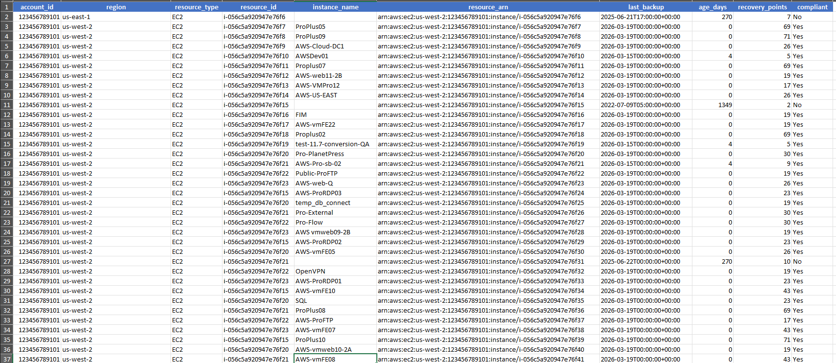Click the temp_db_connect cell

[x=335, y=203]
